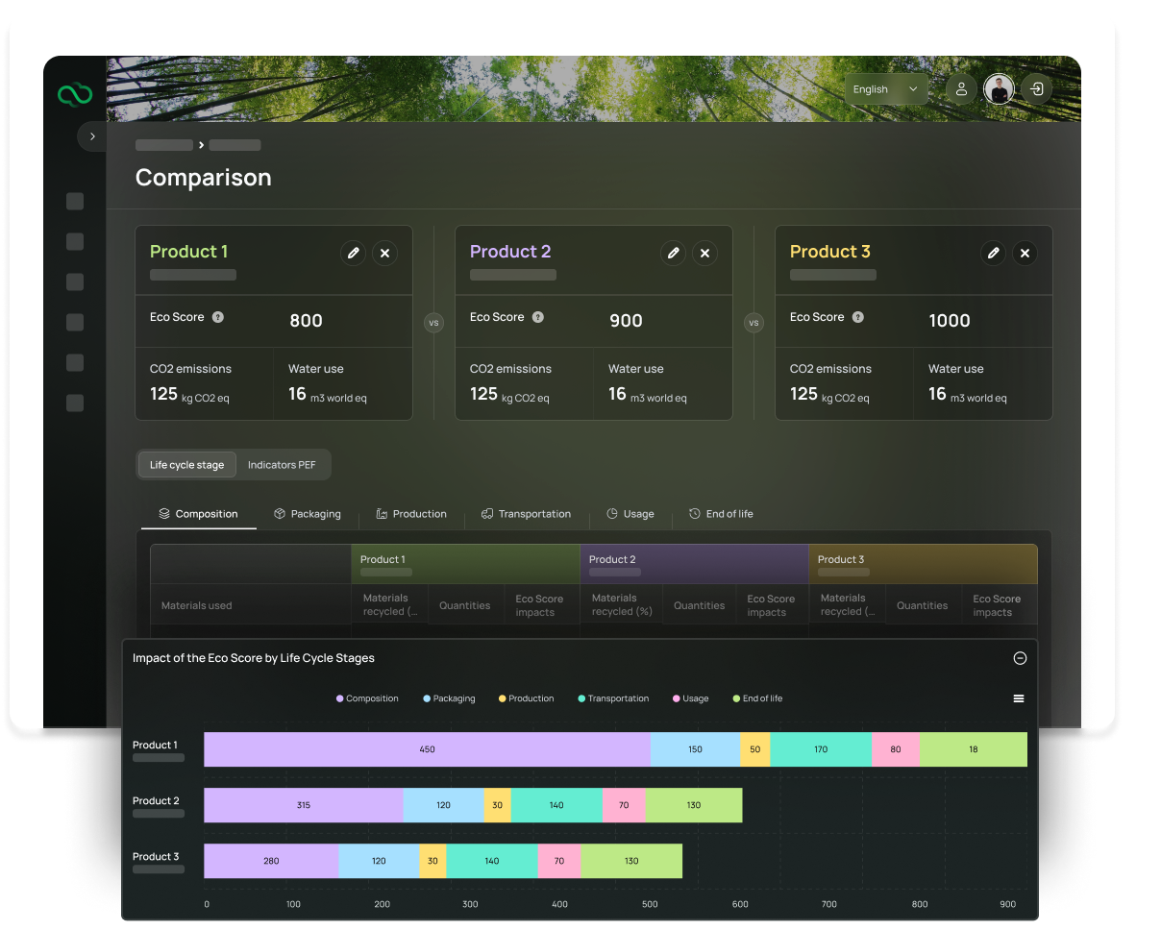Click the user avatar photo
1161x930 pixels.
(999, 89)
